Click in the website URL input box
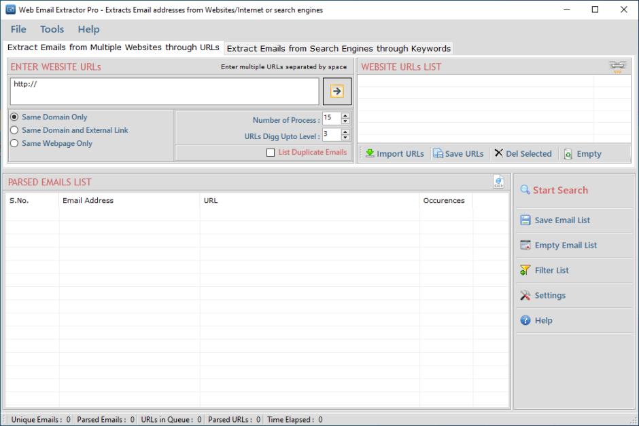The height and width of the screenshot is (426, 639). coord(165,92)
